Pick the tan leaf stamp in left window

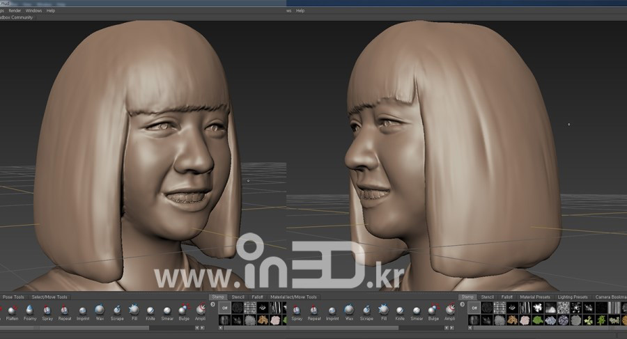point(263,320)
